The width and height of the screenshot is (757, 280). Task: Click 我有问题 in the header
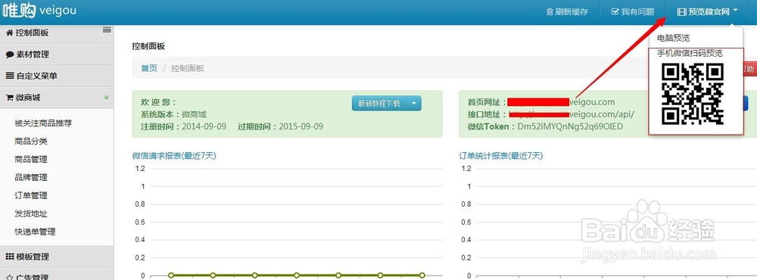coord(633,11)
